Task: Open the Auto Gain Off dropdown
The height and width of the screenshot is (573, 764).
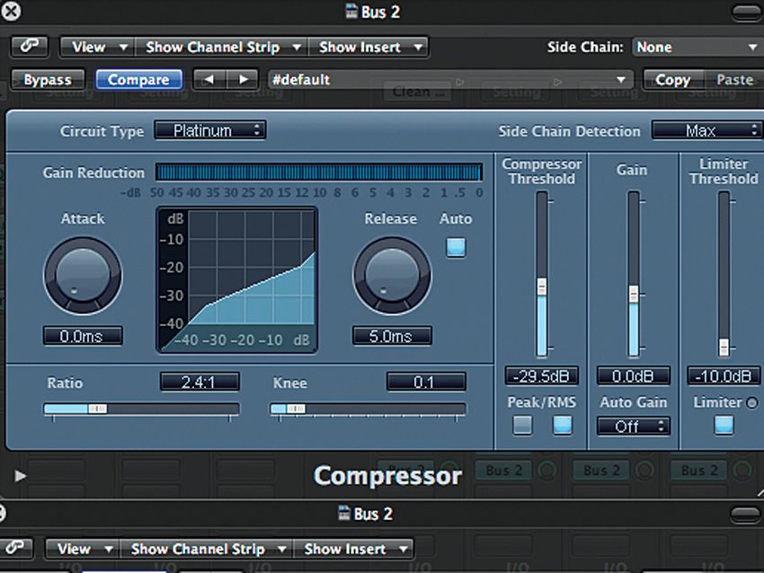Action: click(633, 427)
